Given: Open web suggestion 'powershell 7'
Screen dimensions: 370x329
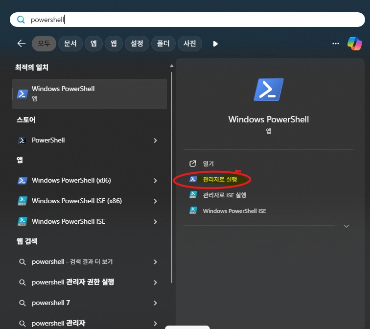Looking at the screenshot, I should pyautogui.click(x=89, y=303).
